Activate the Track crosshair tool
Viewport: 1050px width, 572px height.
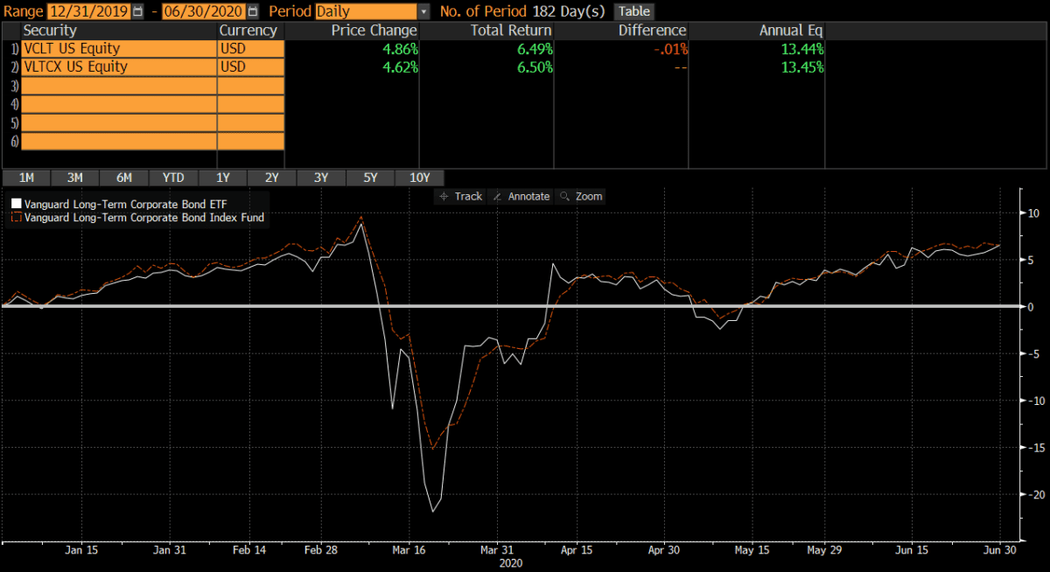click(459, 196)
